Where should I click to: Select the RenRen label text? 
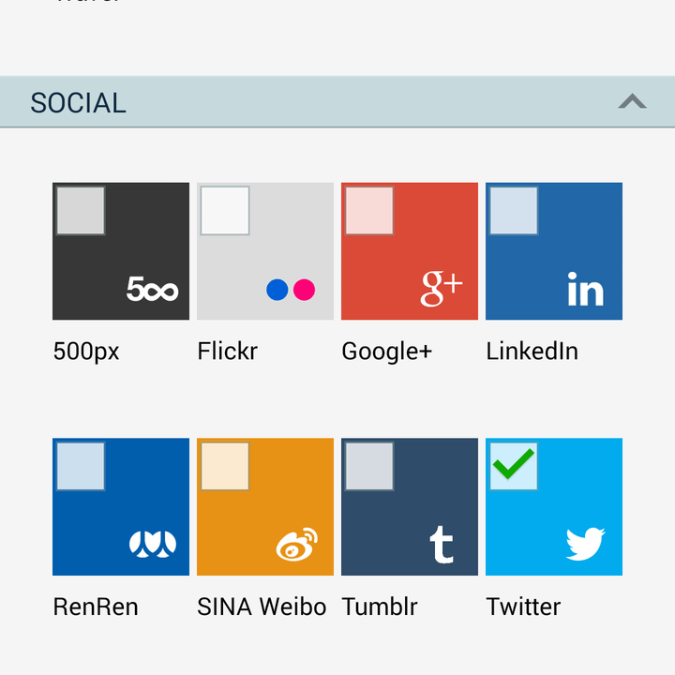pyautogui.click(x=96, y=607)
